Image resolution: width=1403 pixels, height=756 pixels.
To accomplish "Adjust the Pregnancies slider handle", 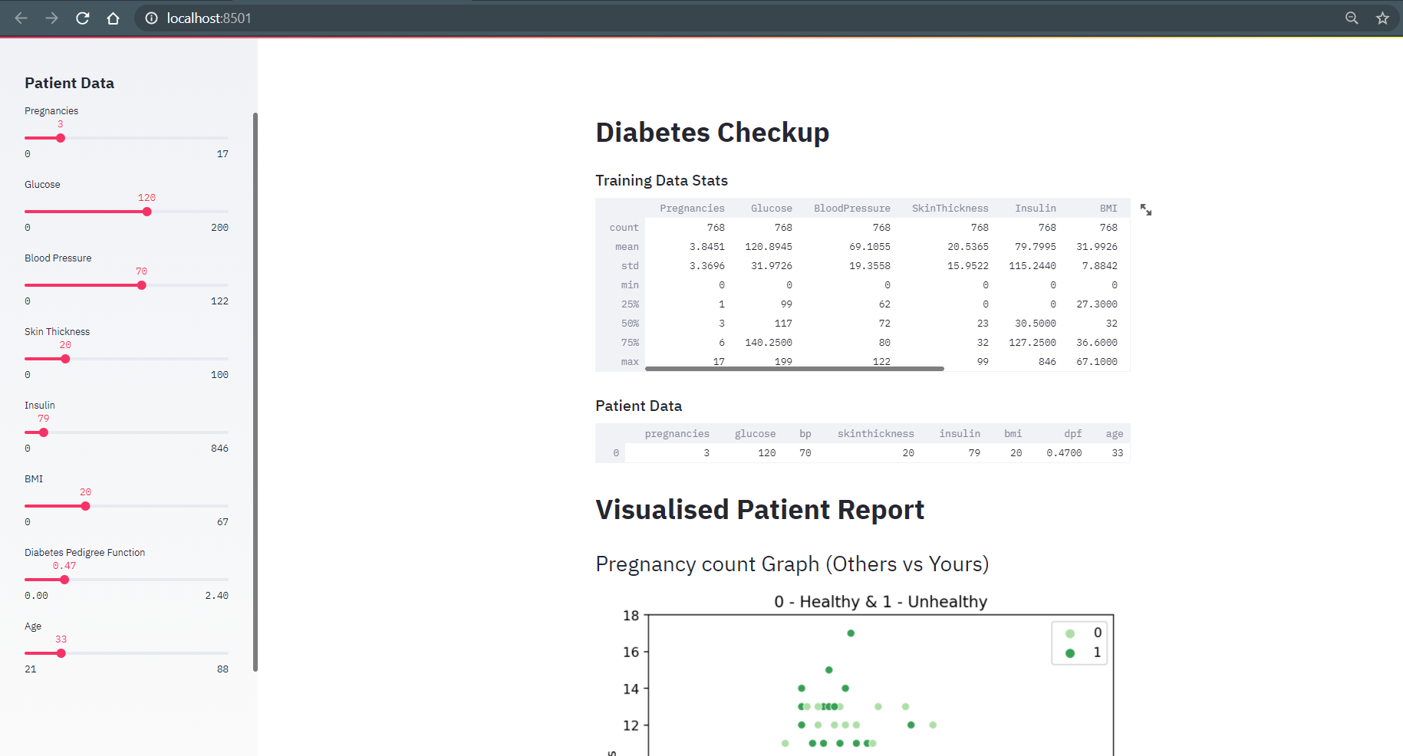I will (x=61, y=138).
